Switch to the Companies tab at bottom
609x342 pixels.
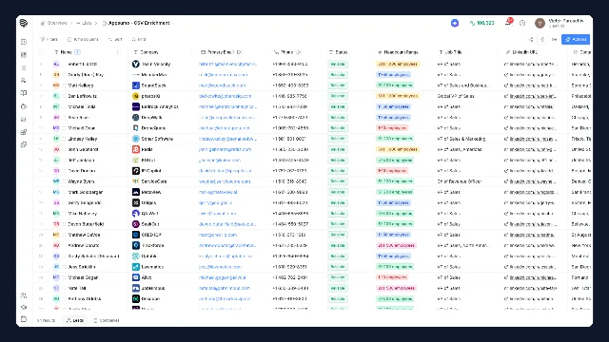pos(107,320)
